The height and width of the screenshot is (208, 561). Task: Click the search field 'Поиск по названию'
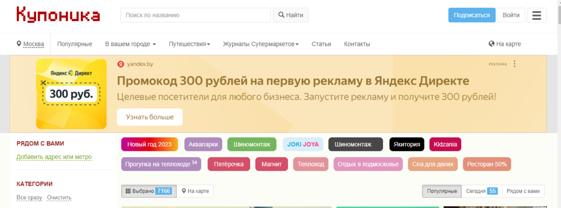point(195,15)
